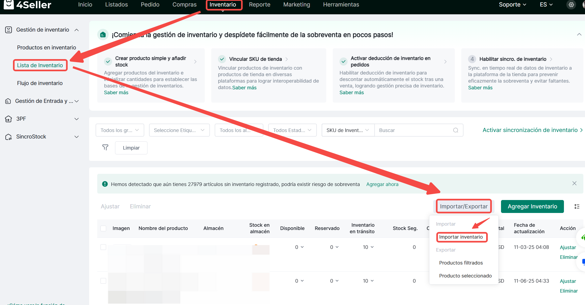Click the search magnifier icon
This screenshot has width=585, height=305.
456,130
